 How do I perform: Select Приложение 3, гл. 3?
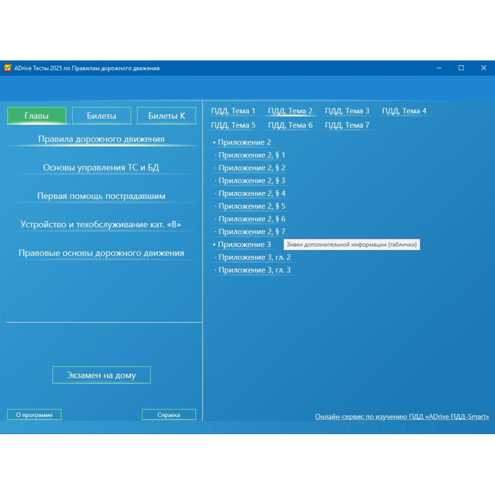click(x=254, y=270)
